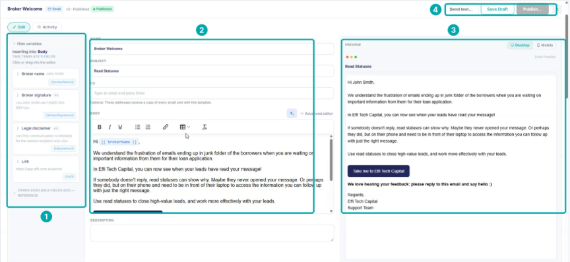The width and height of the screenshot is (570, 262).
Task: Click the "Use read statuses to close" body paragraph
Action: pyautogui.click(x=184, y=201)
